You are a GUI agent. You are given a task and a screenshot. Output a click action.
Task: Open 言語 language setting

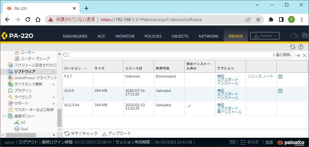[x=269, y=142]
